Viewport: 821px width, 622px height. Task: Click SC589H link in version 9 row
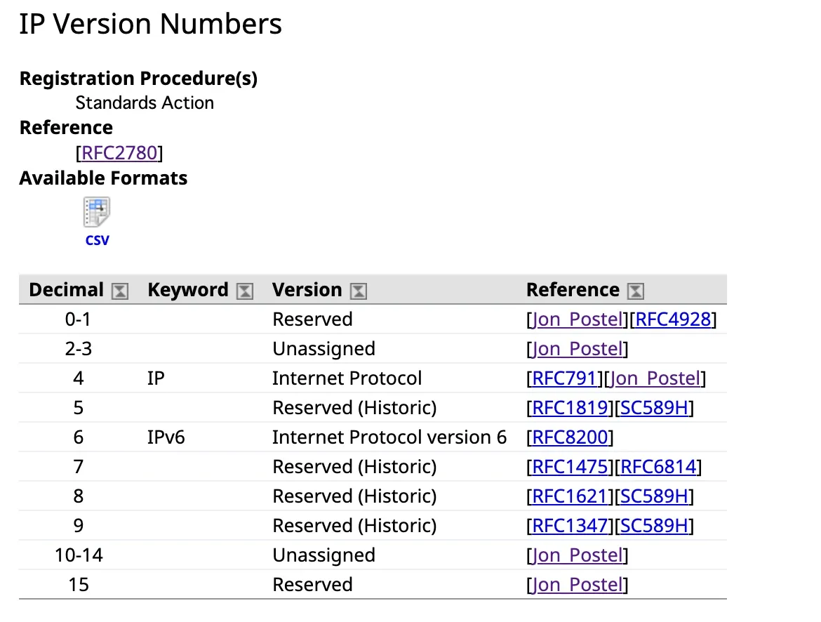point(655,527)
